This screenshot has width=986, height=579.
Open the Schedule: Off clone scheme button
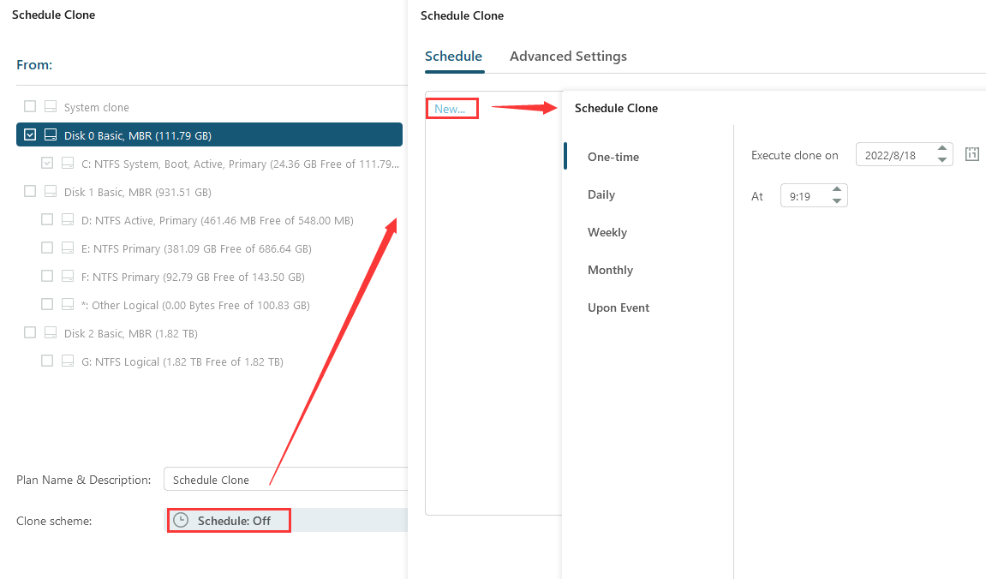point(228,521)
